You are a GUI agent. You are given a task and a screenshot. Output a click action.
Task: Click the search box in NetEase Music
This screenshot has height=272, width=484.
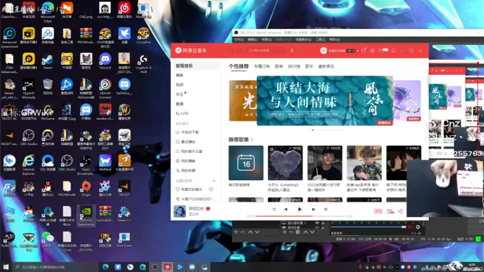pos(267,51)
